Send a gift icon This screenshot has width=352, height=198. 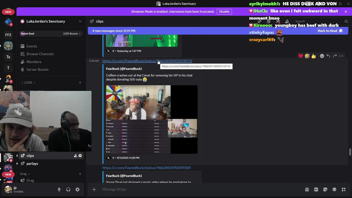coord(307,189)
